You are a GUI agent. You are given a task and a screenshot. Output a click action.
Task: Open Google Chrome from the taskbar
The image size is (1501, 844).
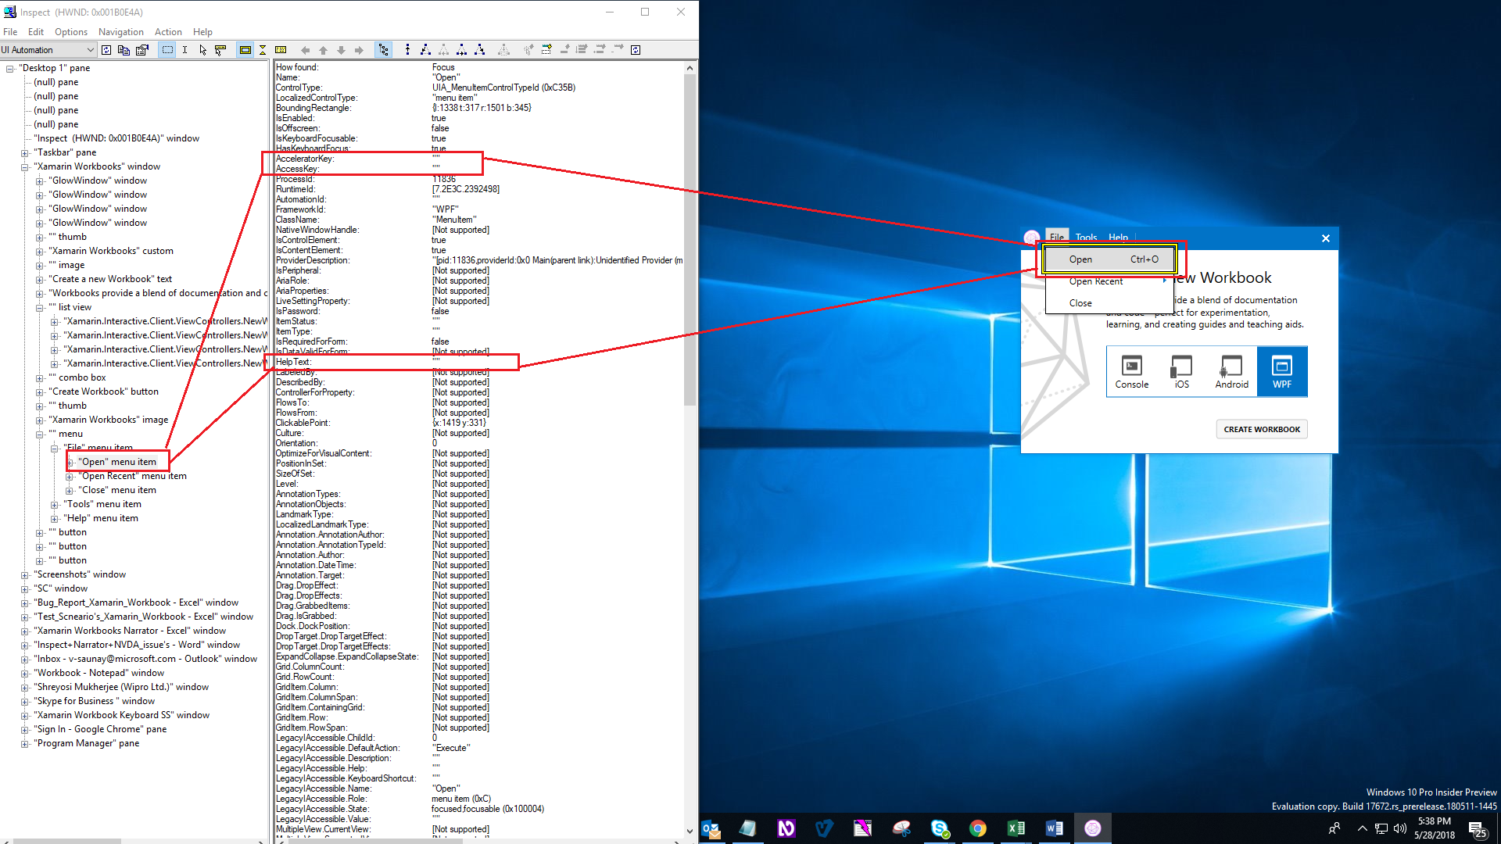(978, 828)
